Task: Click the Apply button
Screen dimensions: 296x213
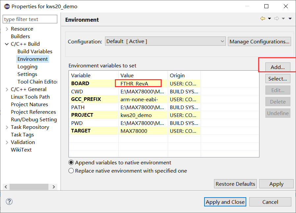Action: (x=276, y=184)
